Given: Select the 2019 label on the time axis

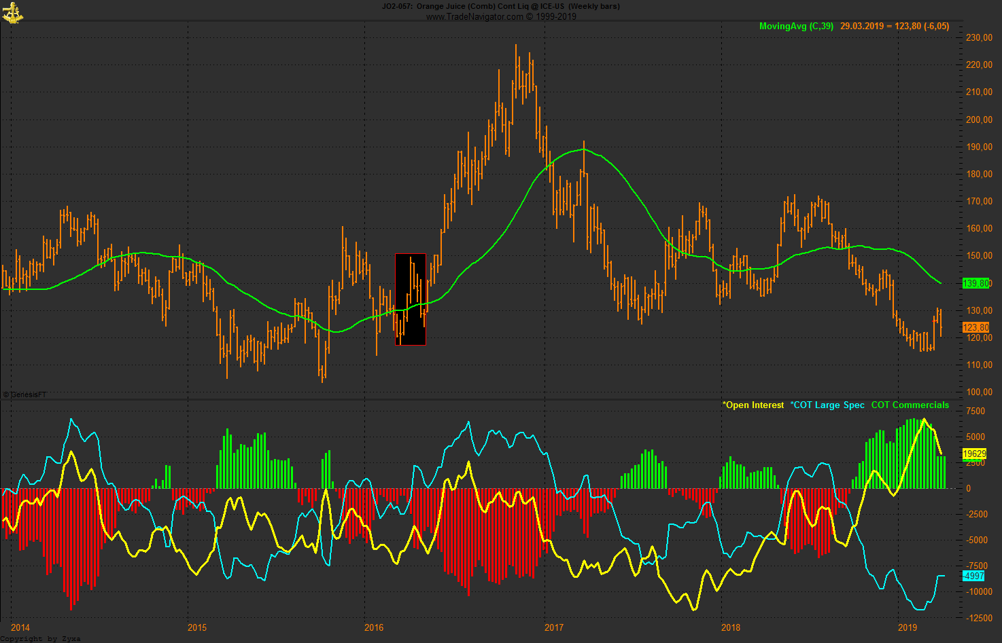Looking at the screenshot, I should point(909,628).
